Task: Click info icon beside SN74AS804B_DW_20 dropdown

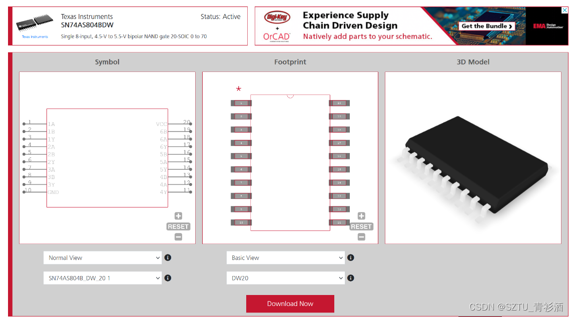Action: click(168, 278)
